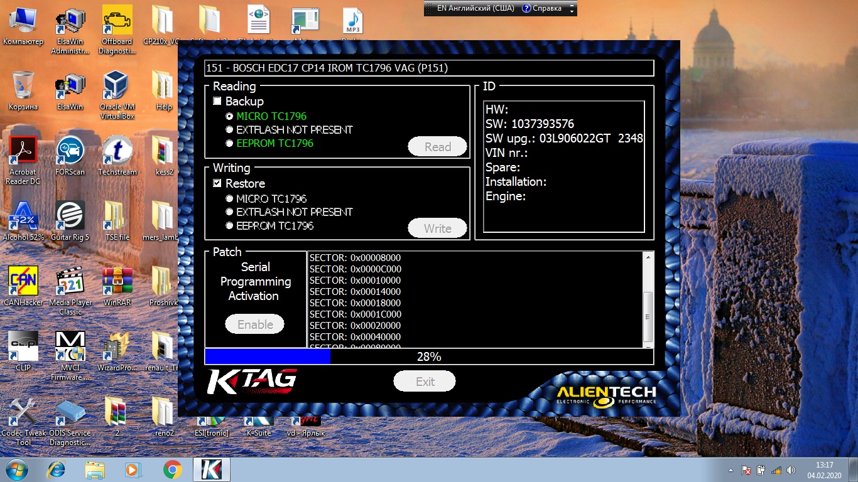The width and height of the screenshot is (858, 482).
Task: Click the sector log scrollbar up arrow
Action: (x=648, y=257)
